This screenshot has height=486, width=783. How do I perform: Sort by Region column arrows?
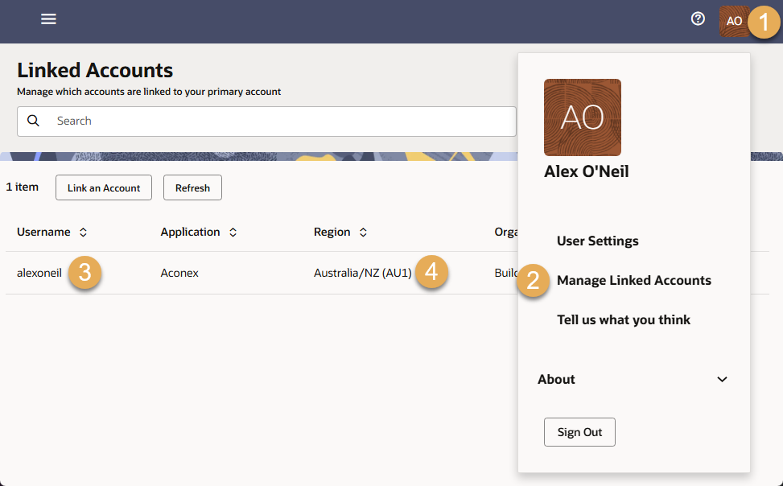click(363, 233)
